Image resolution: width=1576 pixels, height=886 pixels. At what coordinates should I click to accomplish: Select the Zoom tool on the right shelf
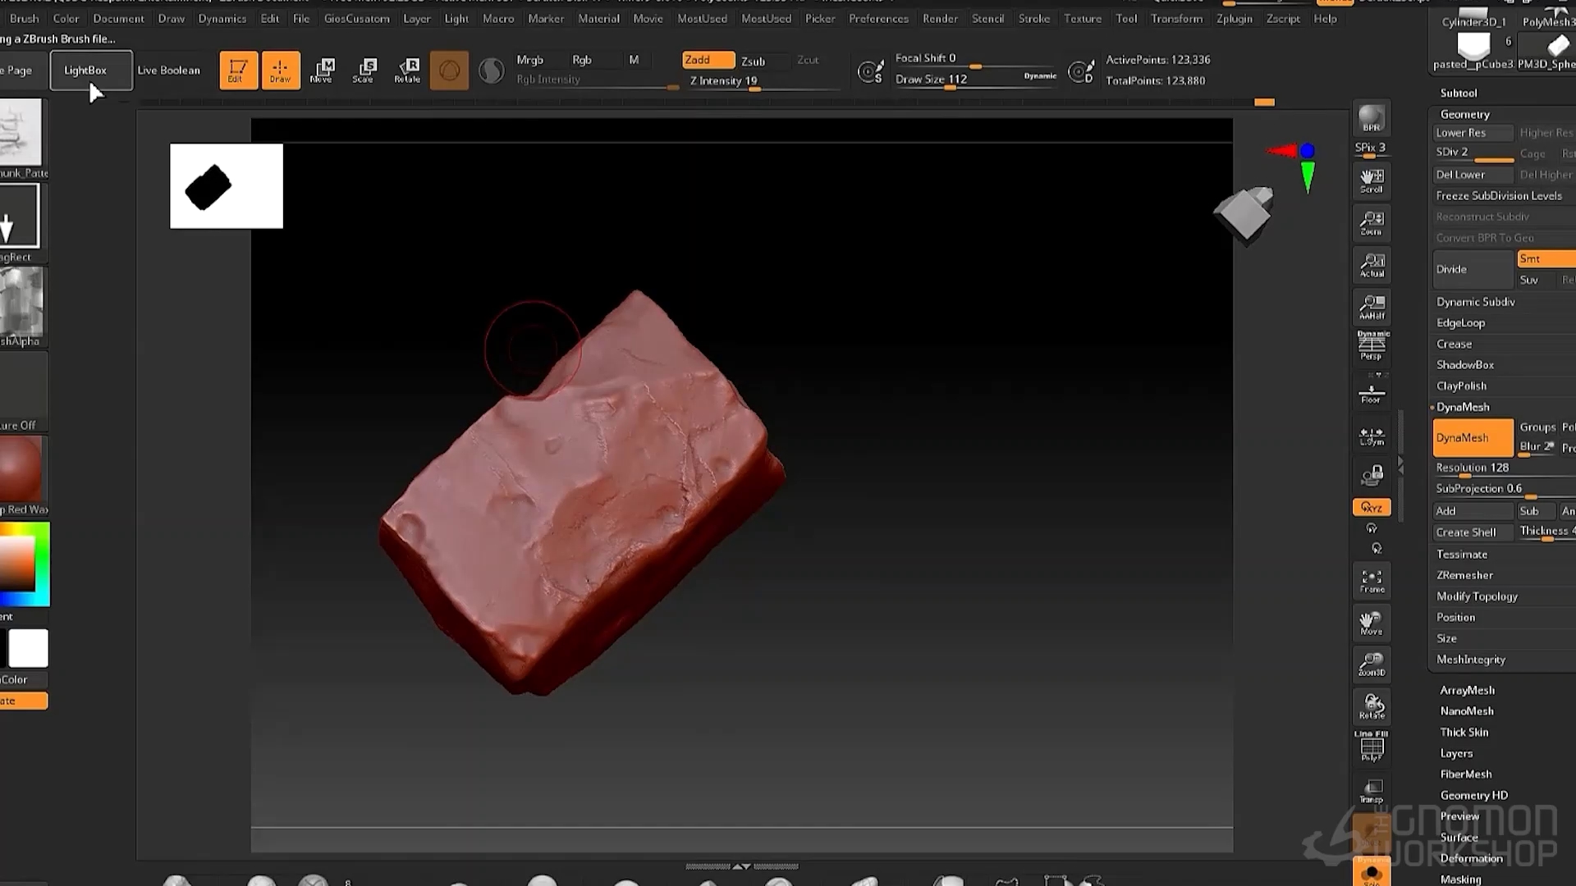pyautogui.click(x=1371, y=222)
